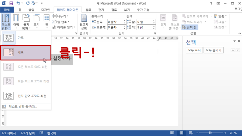Switch to the Add-ins (추가 기능) tab
Viewport: 242px width, 136px height.
click(143, 10)
